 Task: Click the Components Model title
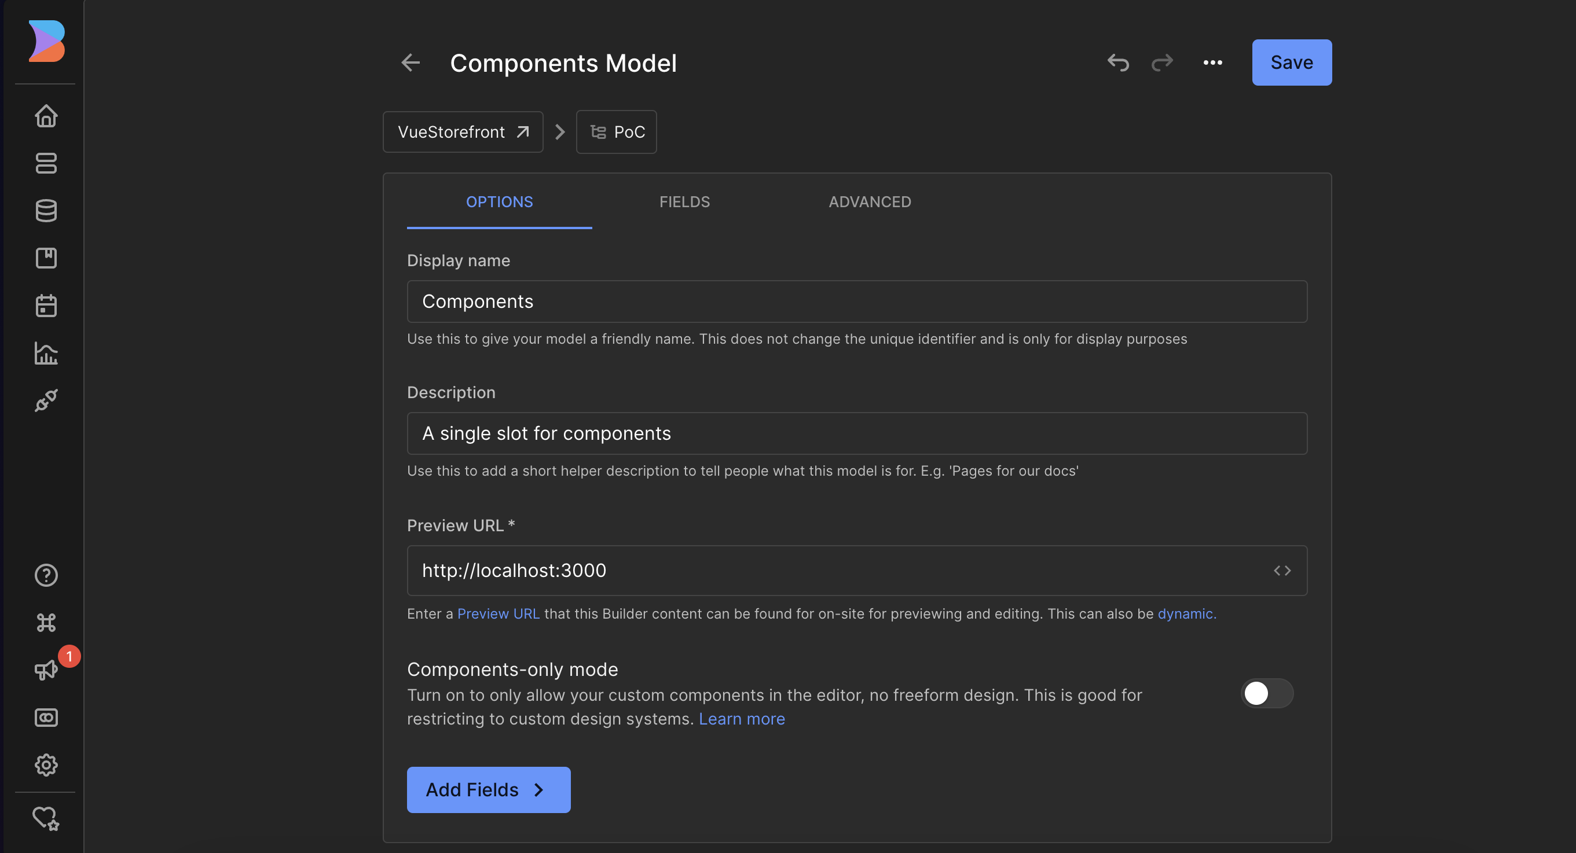(563, 62)
